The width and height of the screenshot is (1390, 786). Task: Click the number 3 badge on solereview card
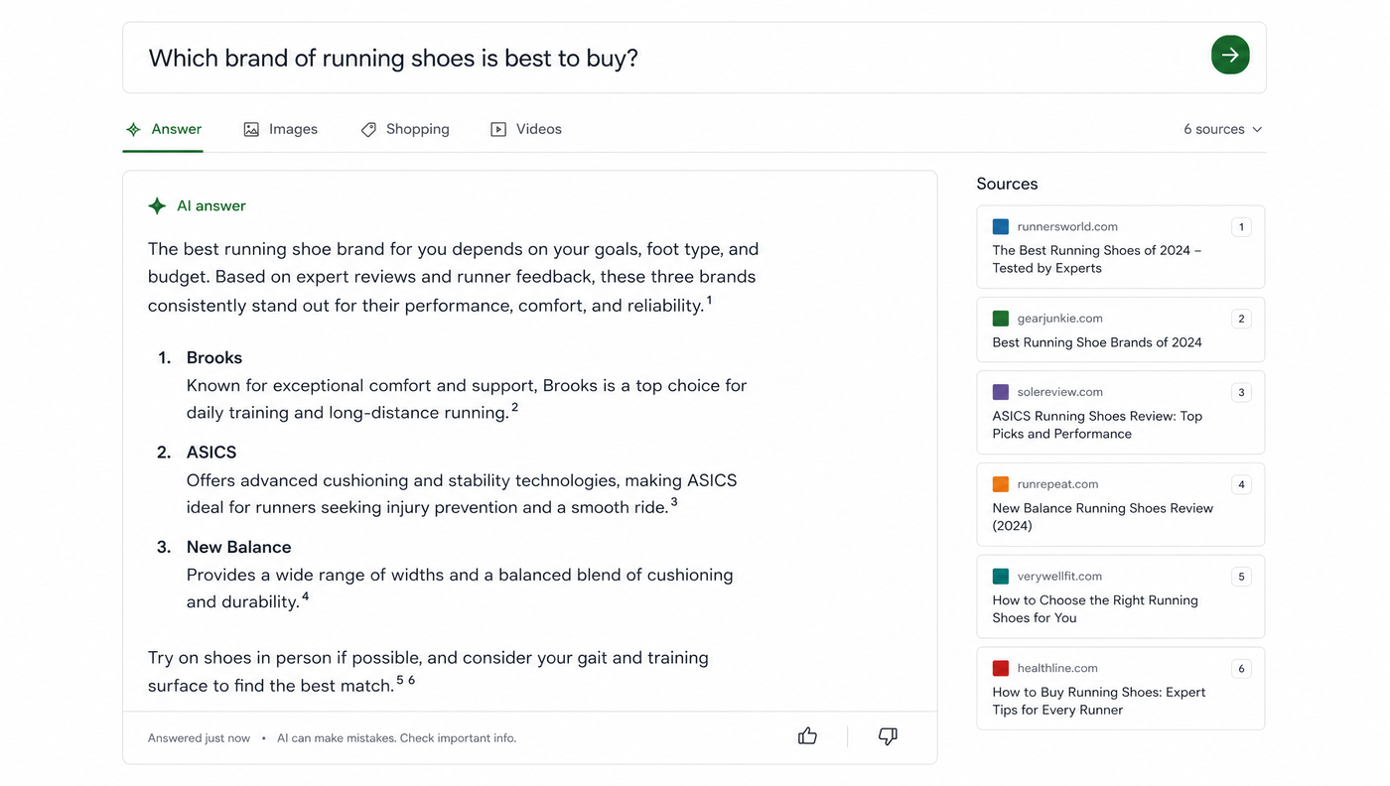point(1240,393)
